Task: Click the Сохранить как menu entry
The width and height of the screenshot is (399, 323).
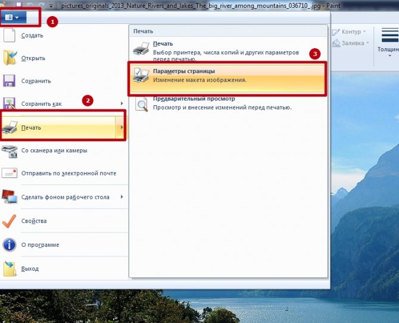Action: [42, 104]
